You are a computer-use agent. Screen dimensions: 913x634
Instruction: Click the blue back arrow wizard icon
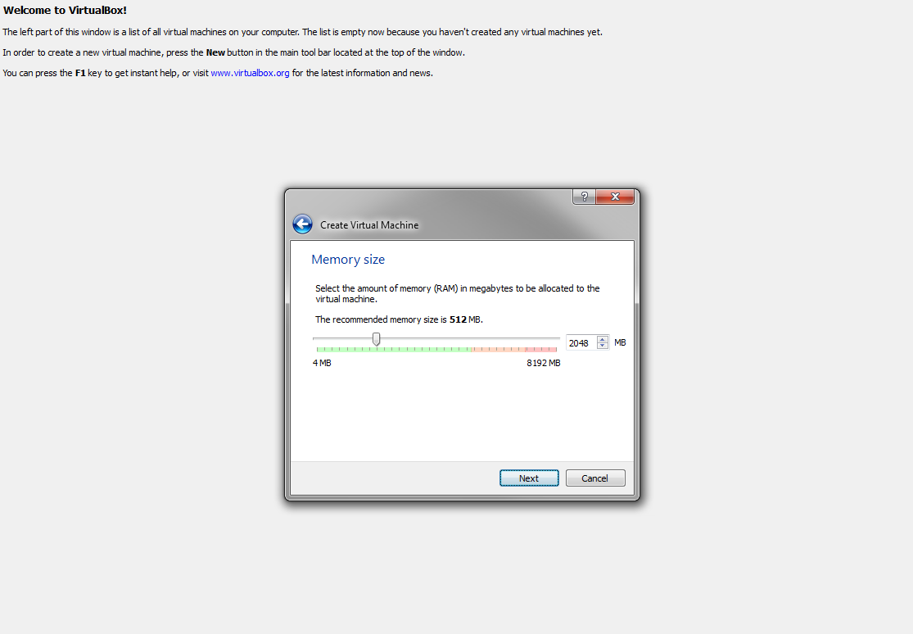[x=302, y=223]
